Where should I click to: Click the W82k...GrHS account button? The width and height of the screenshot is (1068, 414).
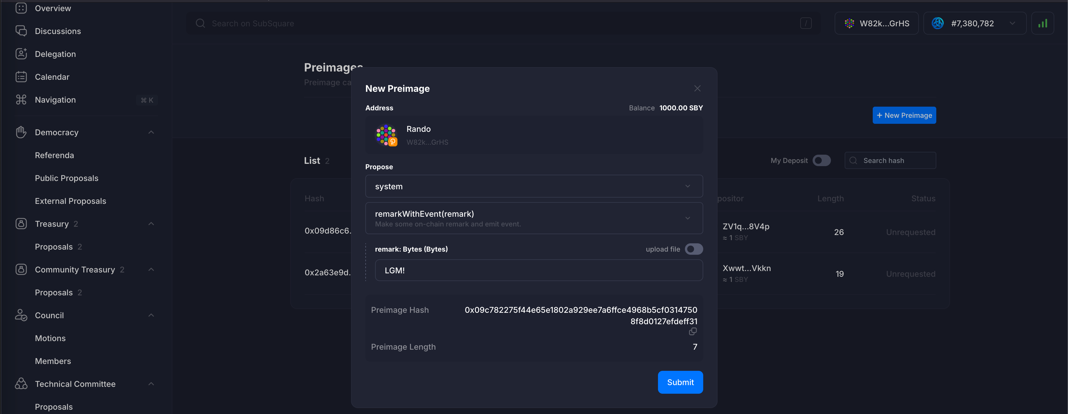(876, 24)
